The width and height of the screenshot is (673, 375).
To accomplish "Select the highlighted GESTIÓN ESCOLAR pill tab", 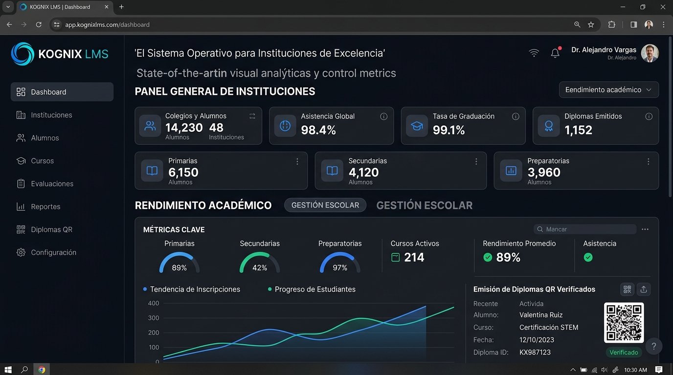I will click(325, 205).
